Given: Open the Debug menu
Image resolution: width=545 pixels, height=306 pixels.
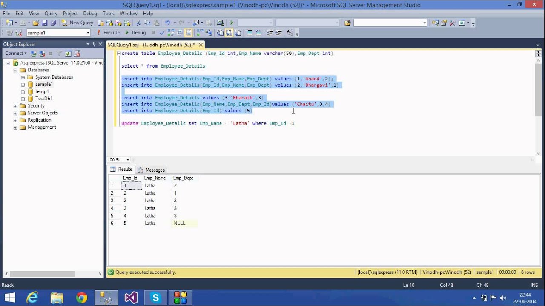Looking at the screenshot, I should (90, 14).
